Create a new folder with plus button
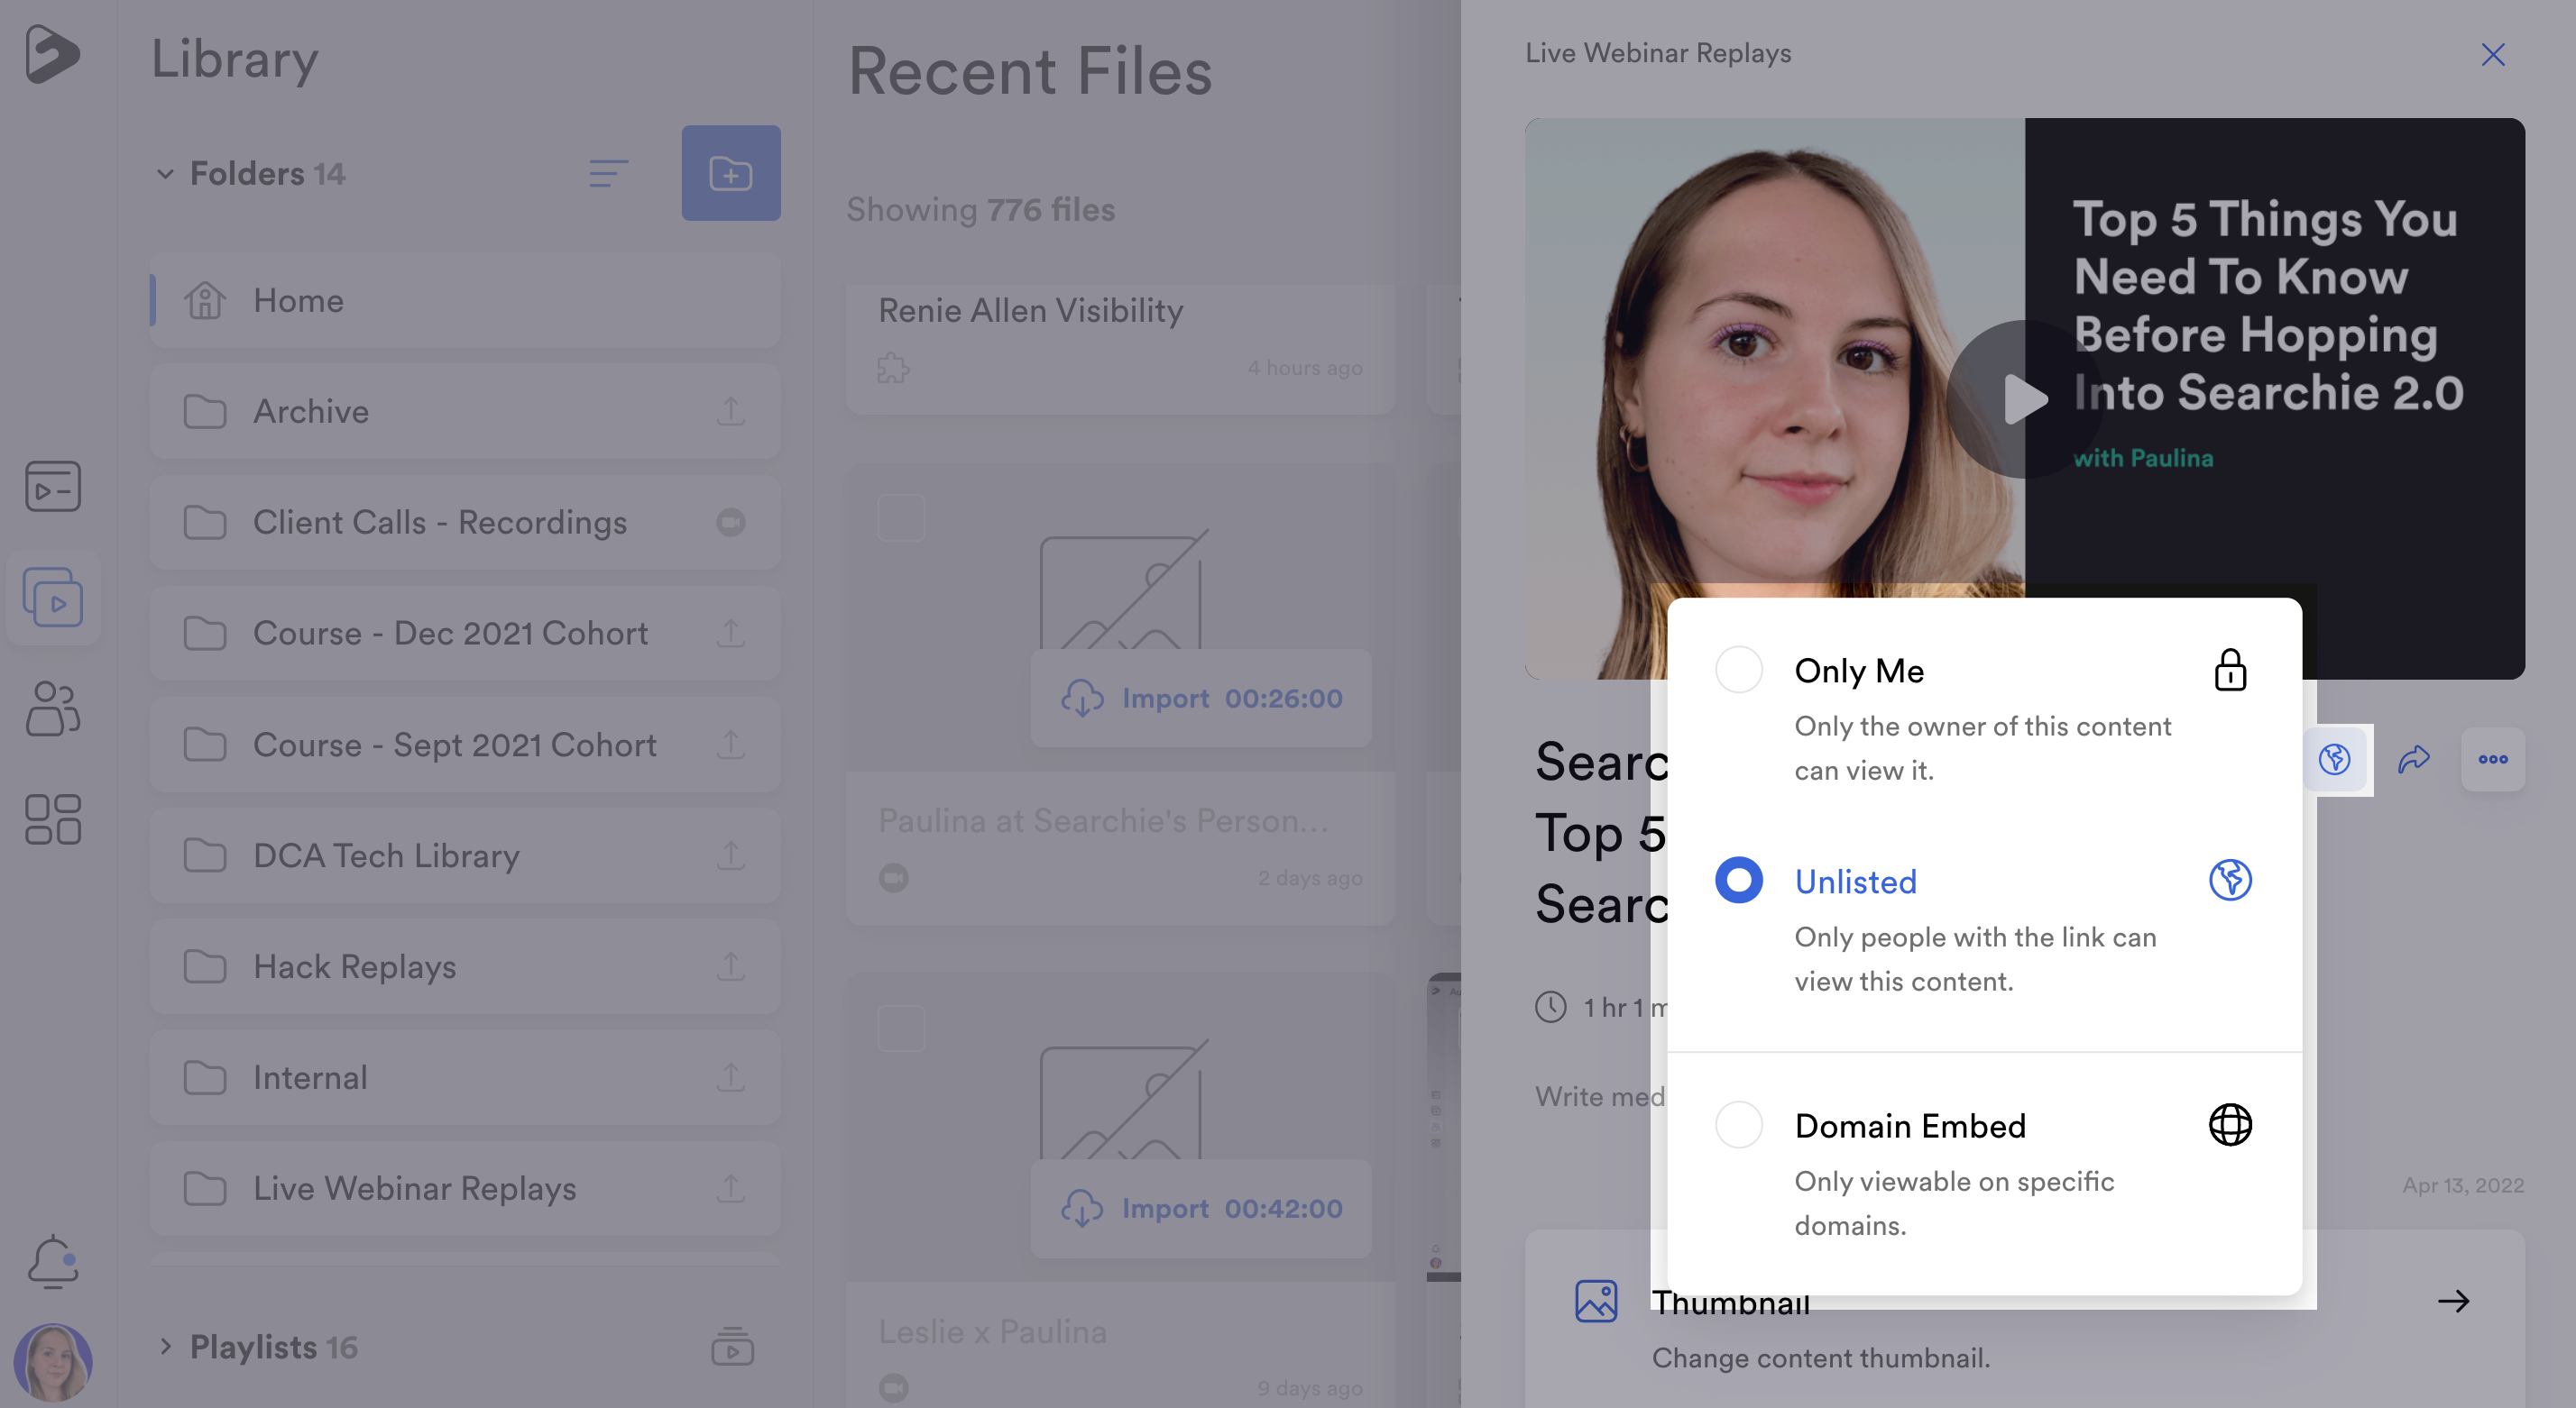Image resolution: width=2576 pixels, height=1408 pixels. point(731,173)
